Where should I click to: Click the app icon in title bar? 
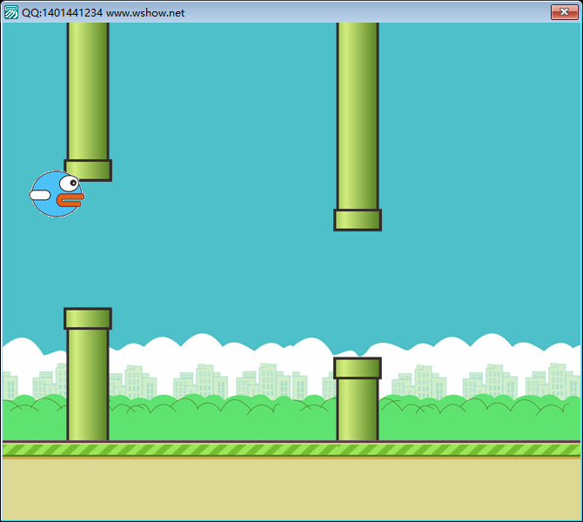pos(11,12)
